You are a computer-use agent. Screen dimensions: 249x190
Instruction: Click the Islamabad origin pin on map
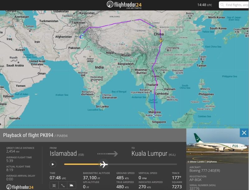tap(83, 35)
